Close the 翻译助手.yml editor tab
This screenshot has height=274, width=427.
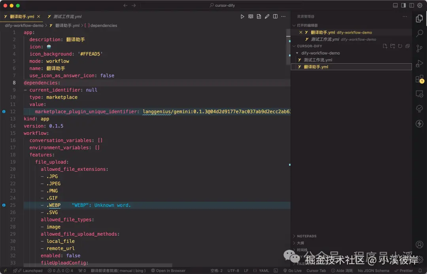[39, 17]
